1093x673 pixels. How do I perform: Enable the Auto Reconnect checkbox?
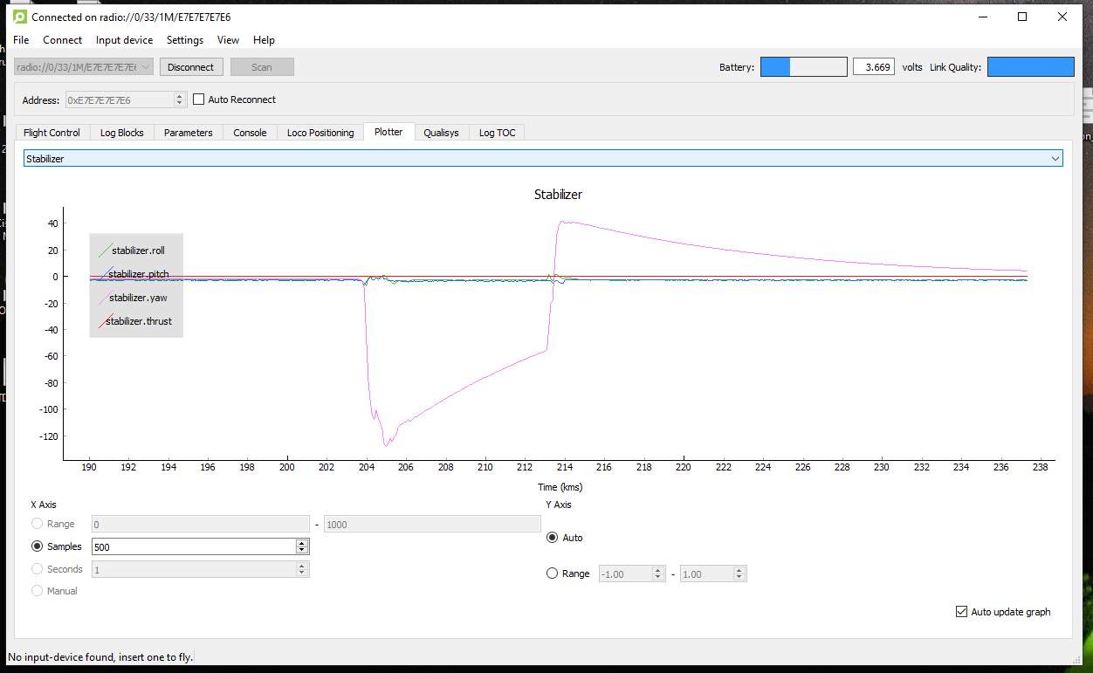[x=198, y=100]
